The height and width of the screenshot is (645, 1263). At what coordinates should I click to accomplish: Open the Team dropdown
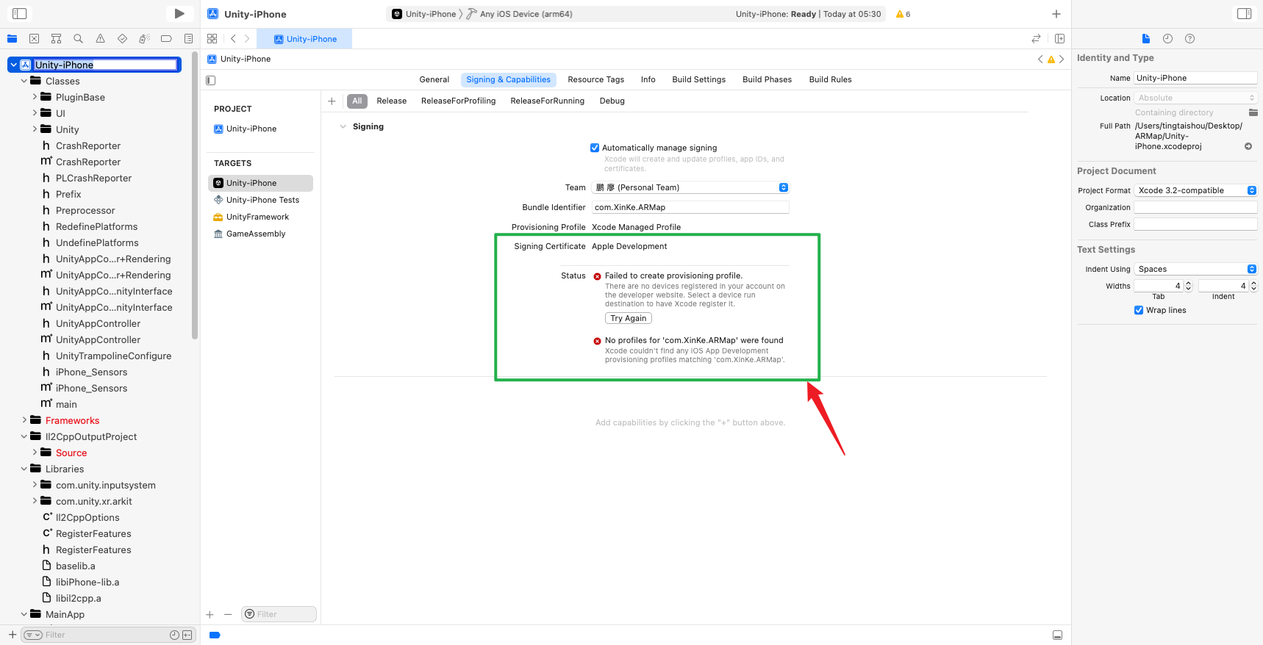click(x=690, y=187)
